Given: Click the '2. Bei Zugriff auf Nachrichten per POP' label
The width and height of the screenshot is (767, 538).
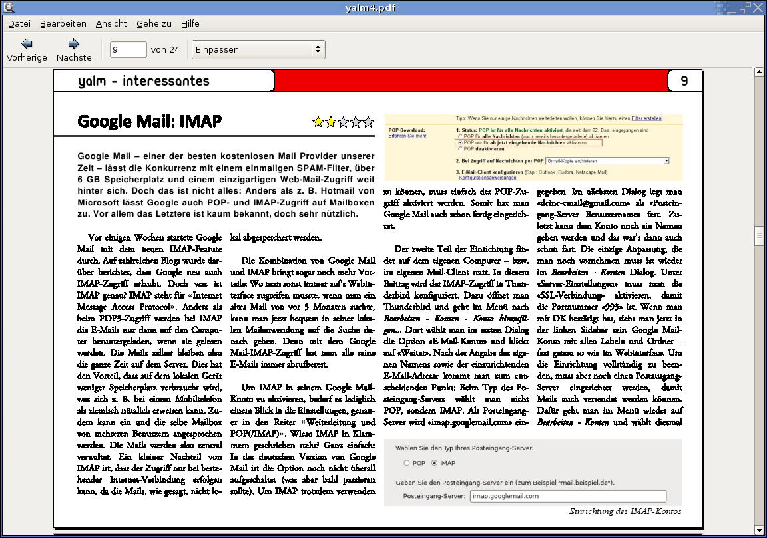Looking at the screenshot, I should tap(499, 161).
